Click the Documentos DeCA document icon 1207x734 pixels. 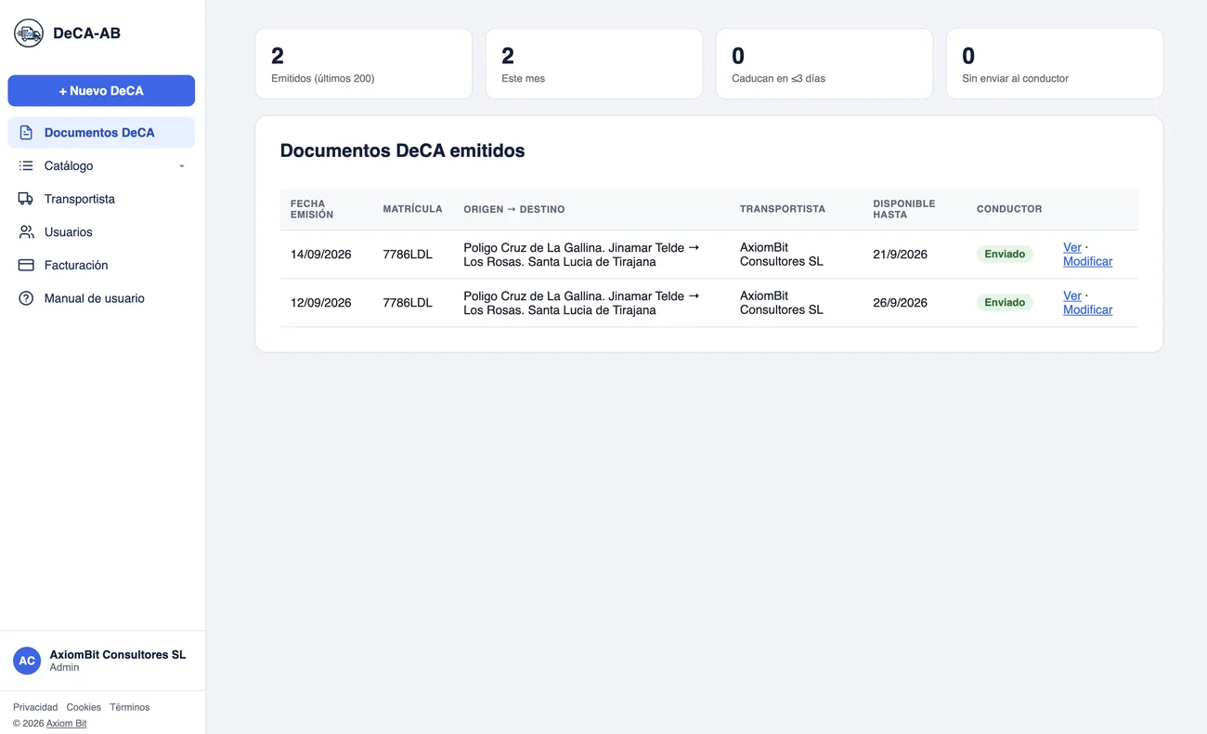pyautogui.click(x=26, y=133)
